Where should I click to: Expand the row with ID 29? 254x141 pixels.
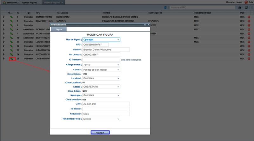pos(3,59)
